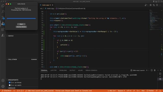163x92 pixels.
Task: Click the git branch 07e57613* in status bar
Action: pos(7,91)
